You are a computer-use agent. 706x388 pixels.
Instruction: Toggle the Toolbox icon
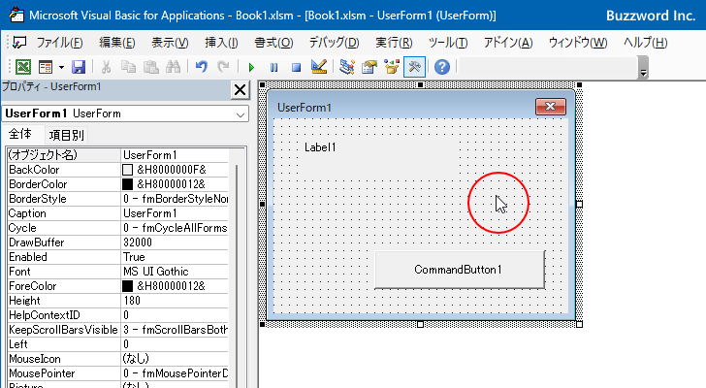tap(414, 67)
